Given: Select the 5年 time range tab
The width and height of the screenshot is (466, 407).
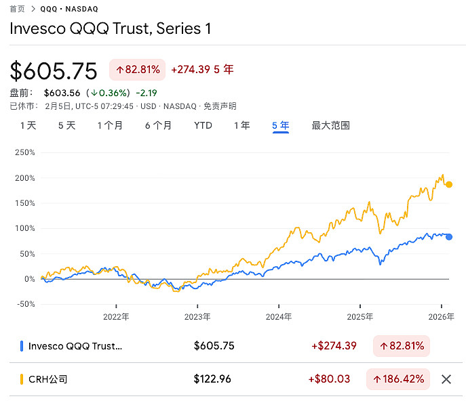Looking at the screenshot, I should (280, 125).
